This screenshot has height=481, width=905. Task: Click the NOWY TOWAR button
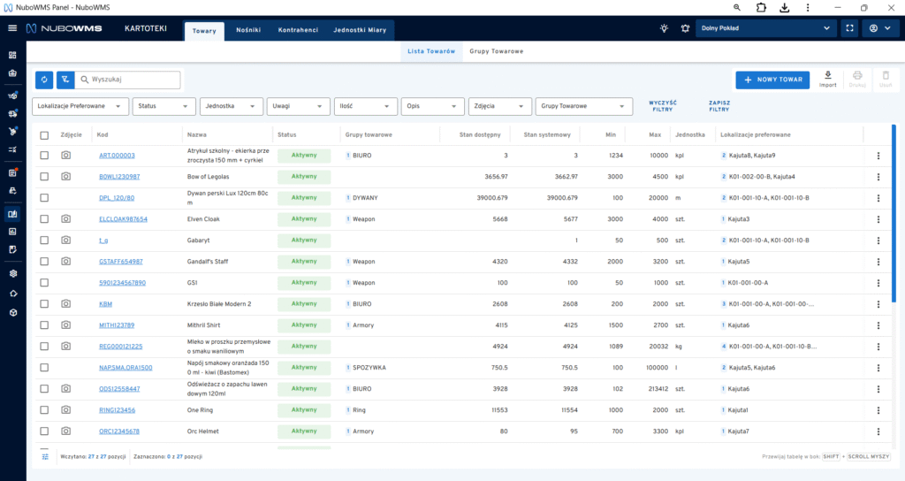click(772, 80)
